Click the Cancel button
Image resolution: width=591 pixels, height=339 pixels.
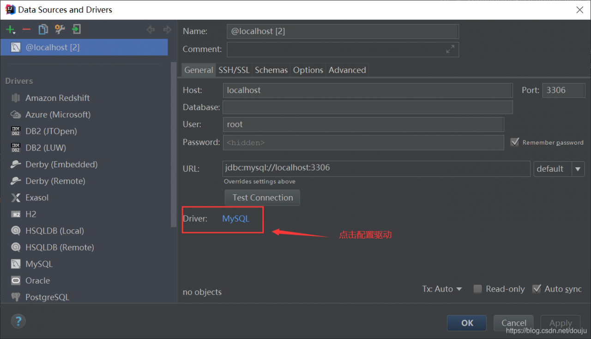pos(514,323)
